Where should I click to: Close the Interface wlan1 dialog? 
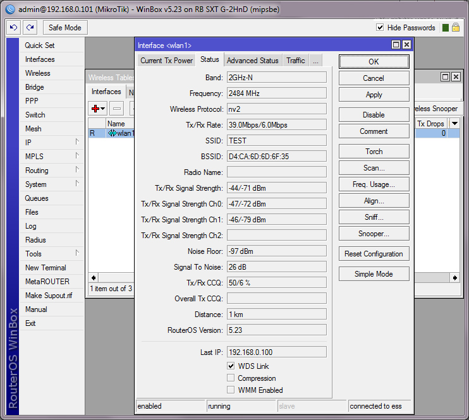(406, 45)
